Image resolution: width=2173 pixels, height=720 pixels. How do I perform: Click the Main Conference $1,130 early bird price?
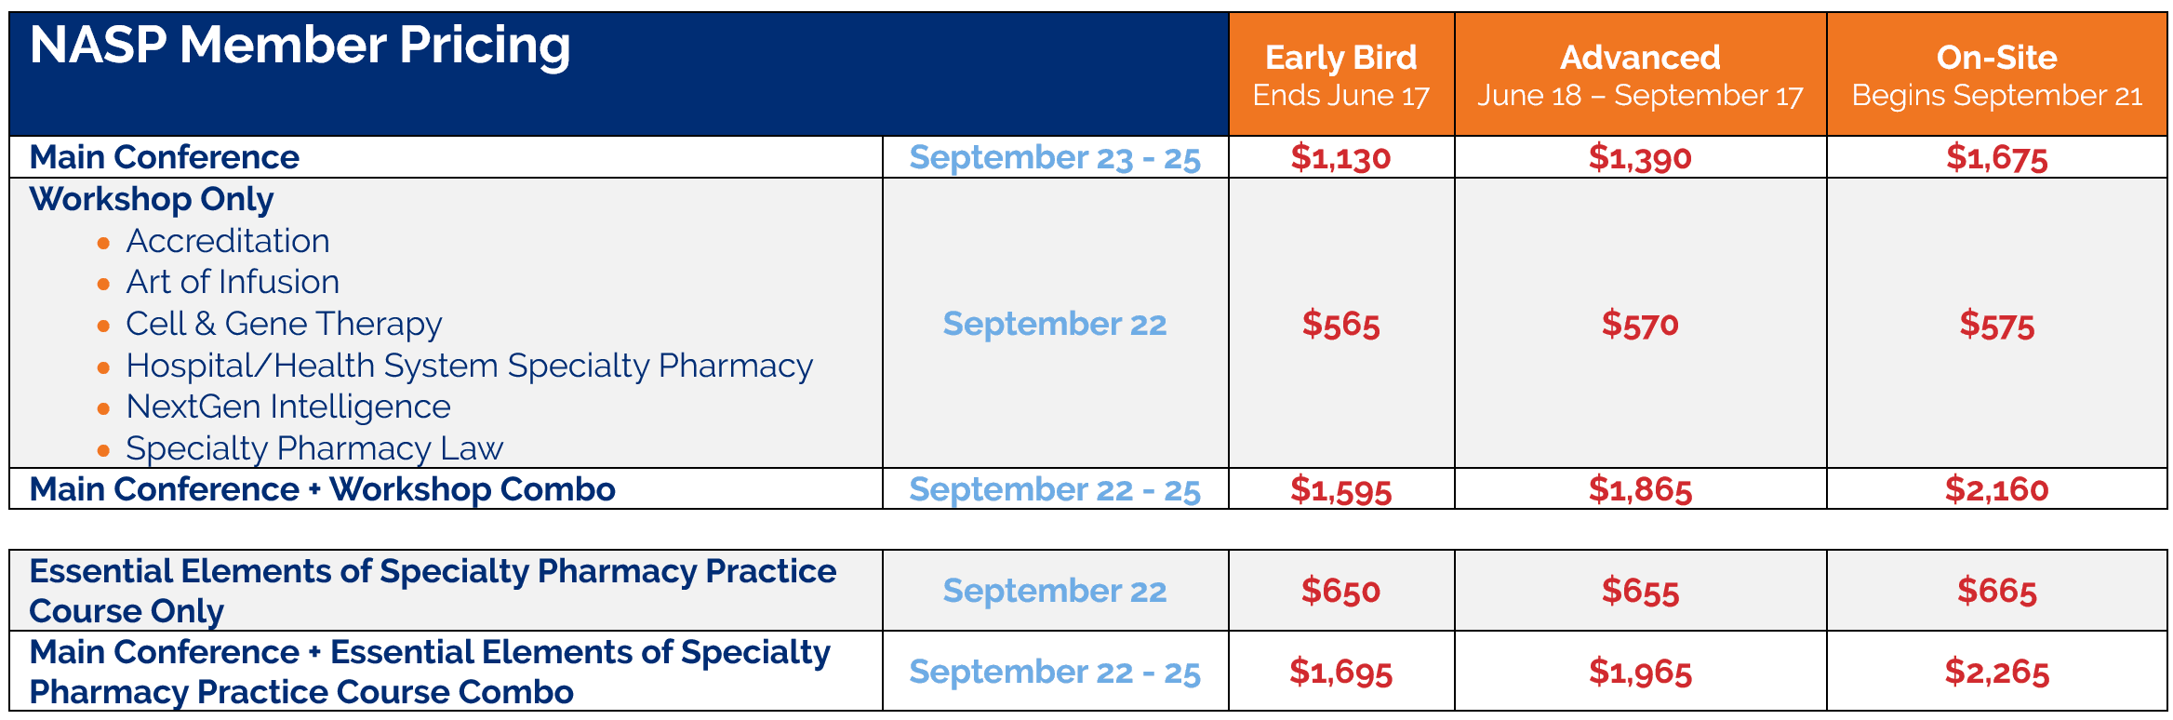point(1340,157)
